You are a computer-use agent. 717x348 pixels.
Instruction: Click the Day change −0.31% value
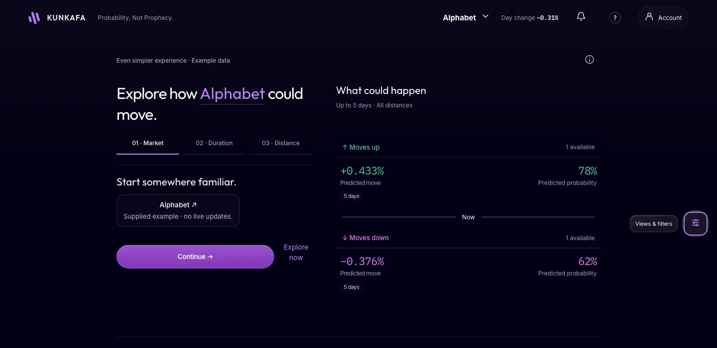point(547,18)
